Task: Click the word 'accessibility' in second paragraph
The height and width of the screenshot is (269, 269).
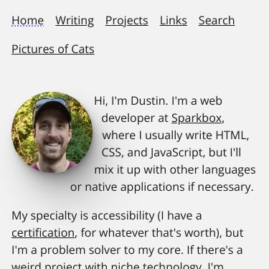Action: [123, 216]
